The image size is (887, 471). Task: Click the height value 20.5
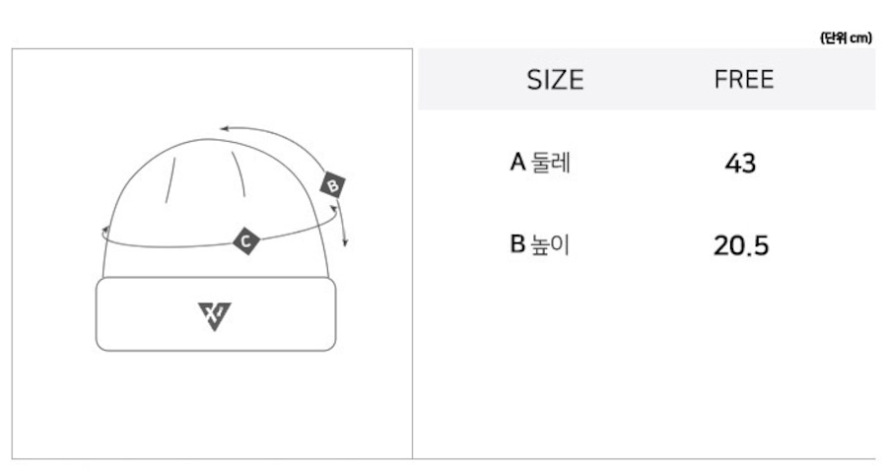(x=741, y=245)
